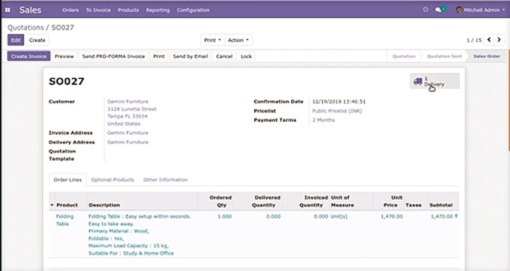
Task: Click the Sales app title
Action: coord(30,10)
